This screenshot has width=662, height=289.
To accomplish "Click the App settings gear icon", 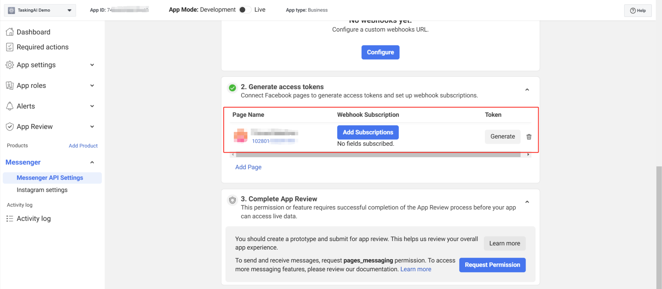I will pos(10,65).
